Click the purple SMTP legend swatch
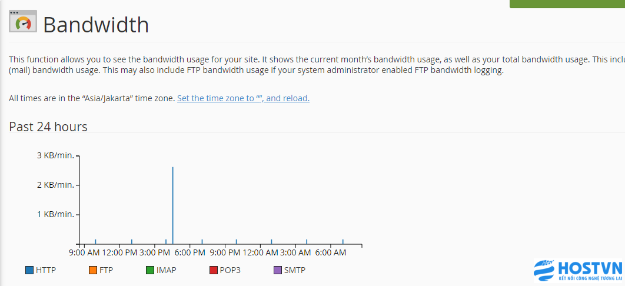625x286 pixels. coord(278,271)
